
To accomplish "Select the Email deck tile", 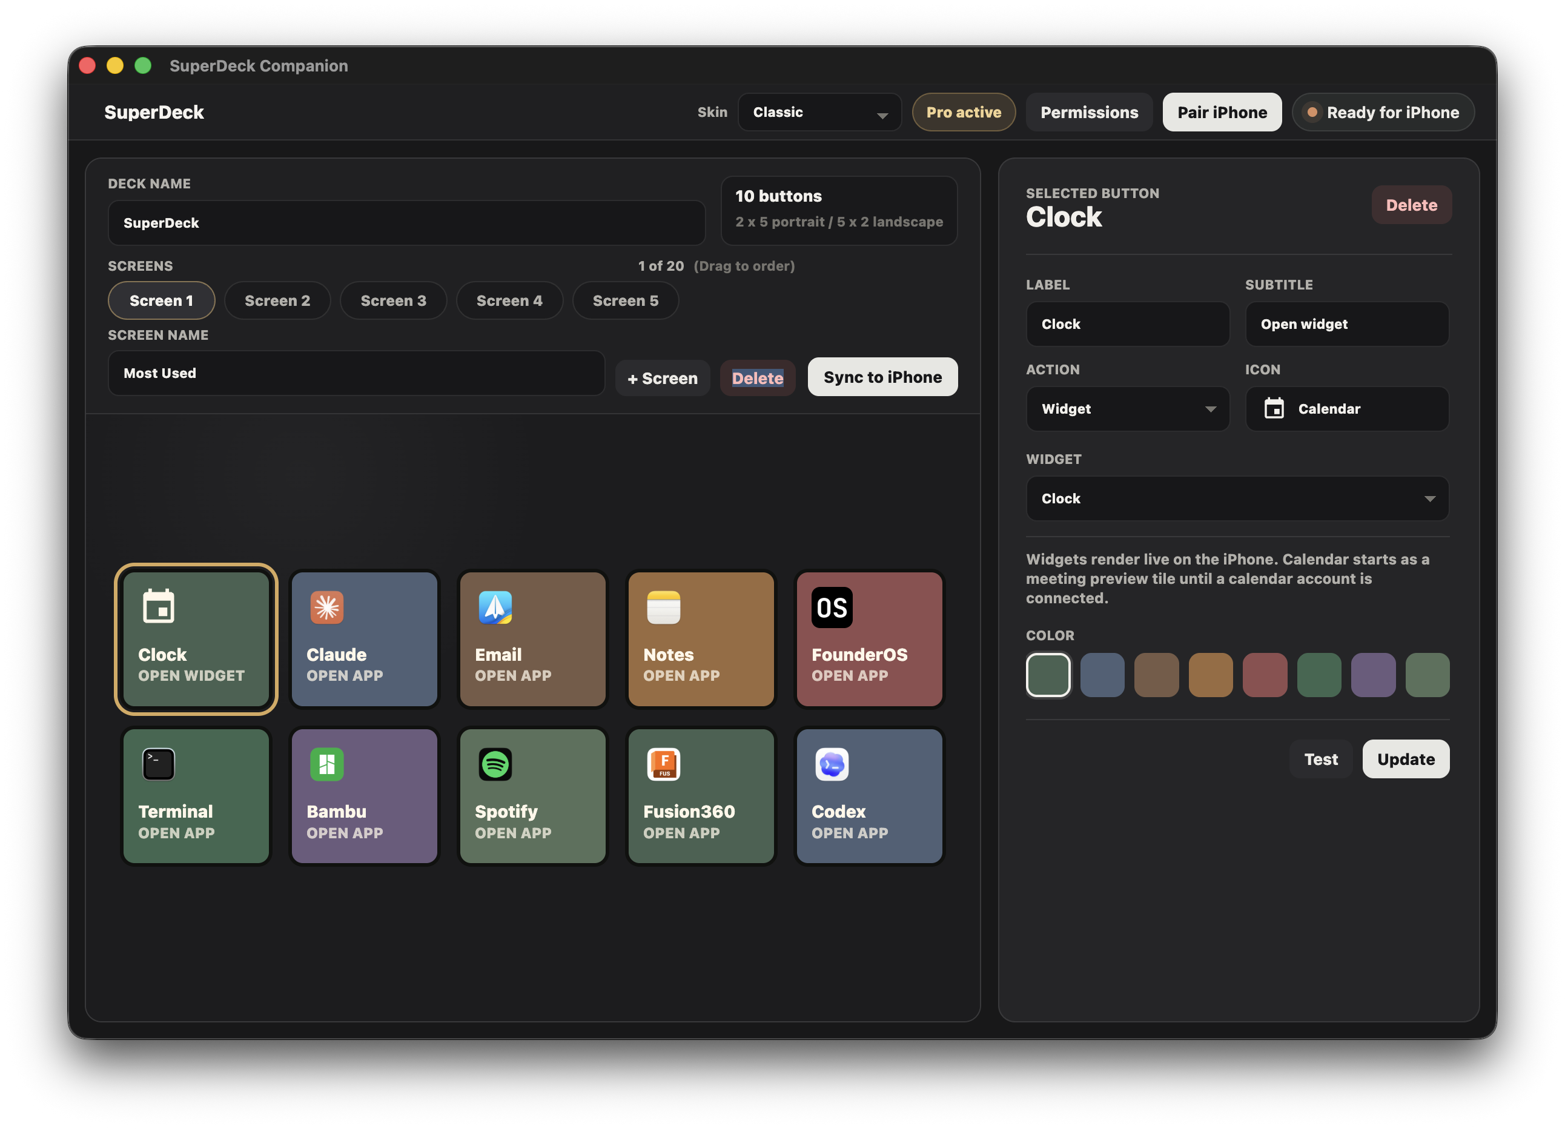I will pyautogui.click(x=533, y=639).
